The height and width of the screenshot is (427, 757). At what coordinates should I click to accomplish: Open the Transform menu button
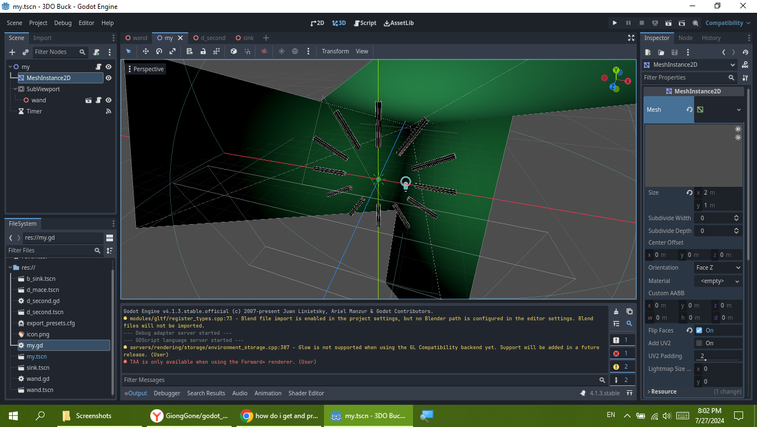click(x=336, y=51)
